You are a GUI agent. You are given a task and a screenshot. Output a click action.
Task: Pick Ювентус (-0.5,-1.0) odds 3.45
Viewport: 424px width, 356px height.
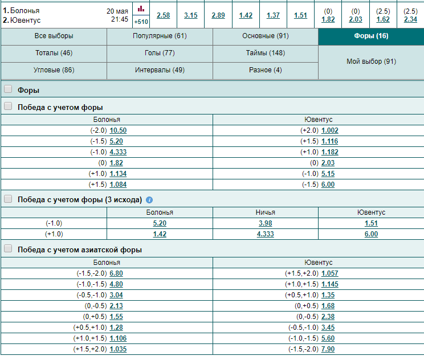(328, 328)
